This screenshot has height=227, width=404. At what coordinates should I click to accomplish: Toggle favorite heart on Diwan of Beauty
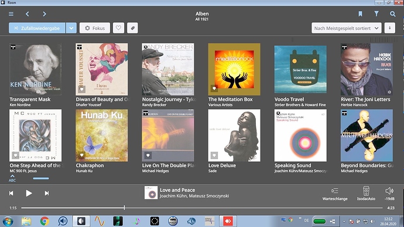point(81,89)
